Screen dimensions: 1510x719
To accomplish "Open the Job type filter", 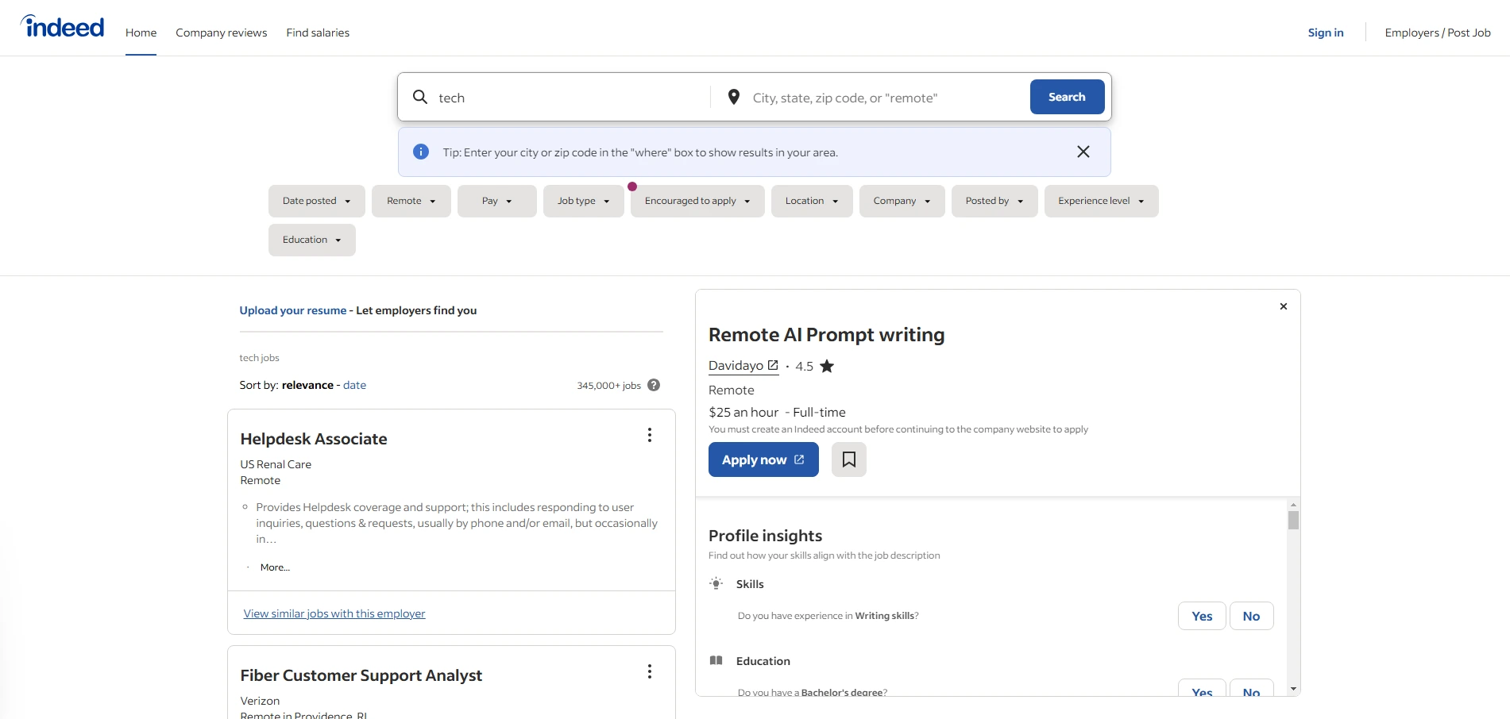I will (x=584, y=201).
